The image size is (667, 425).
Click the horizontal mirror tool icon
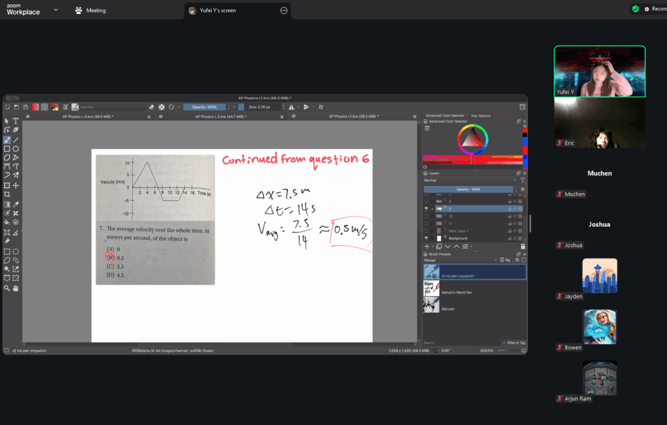coord(291,107)
